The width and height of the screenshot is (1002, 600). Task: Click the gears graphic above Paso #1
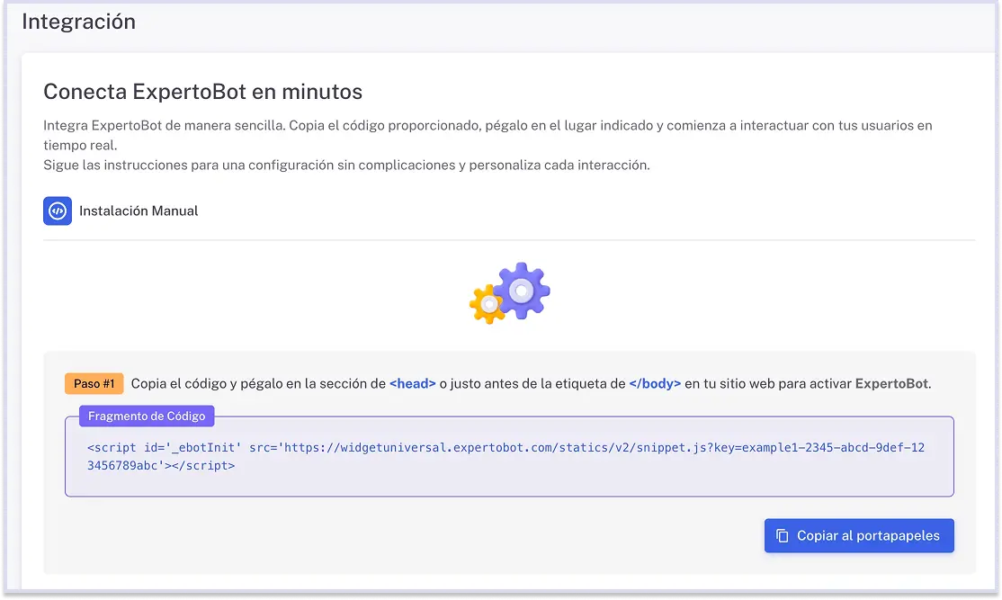pyautogui.click(x=508, y=292)
